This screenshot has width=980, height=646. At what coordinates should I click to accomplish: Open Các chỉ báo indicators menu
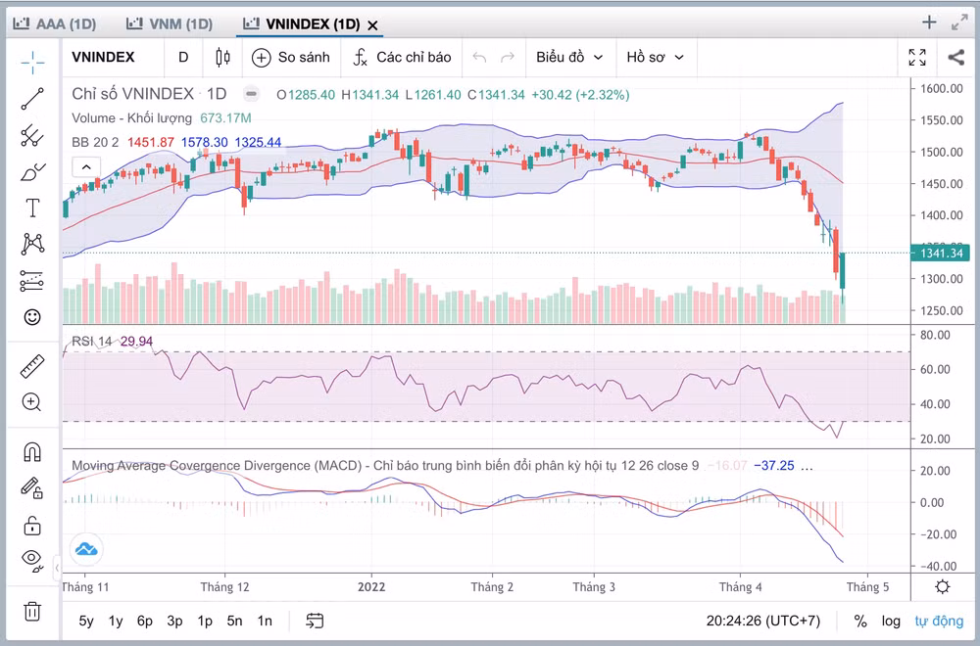click(402, 58)
